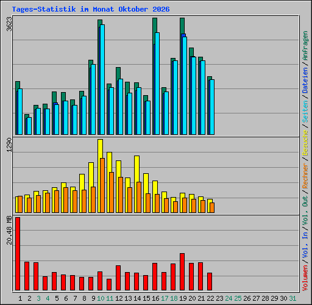Click the red volume bar for day 22
The width and height of the screenshot is (312, 305).
210,281
